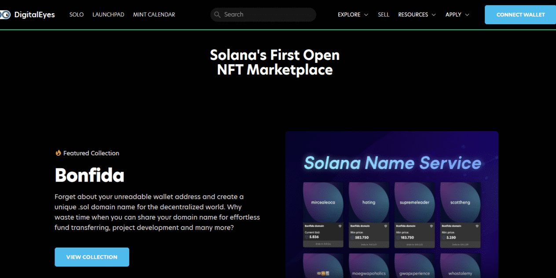The height and width of the screenshot is (278, 556).
Task: Open the SELL page
Action: click(x=384, y=15)
